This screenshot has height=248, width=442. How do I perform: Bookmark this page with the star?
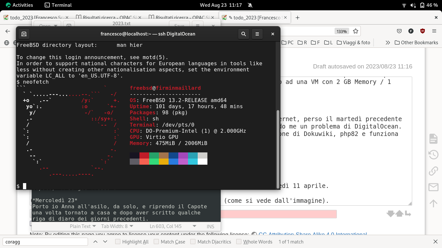tap(356, 31)
